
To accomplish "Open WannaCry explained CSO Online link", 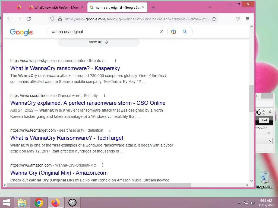I will 88,103.
